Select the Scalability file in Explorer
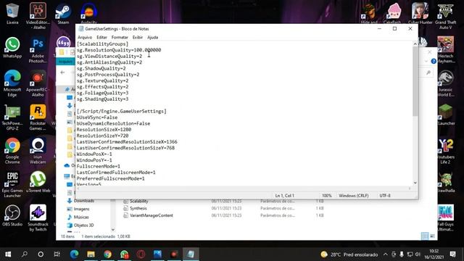 click(138, 202)
